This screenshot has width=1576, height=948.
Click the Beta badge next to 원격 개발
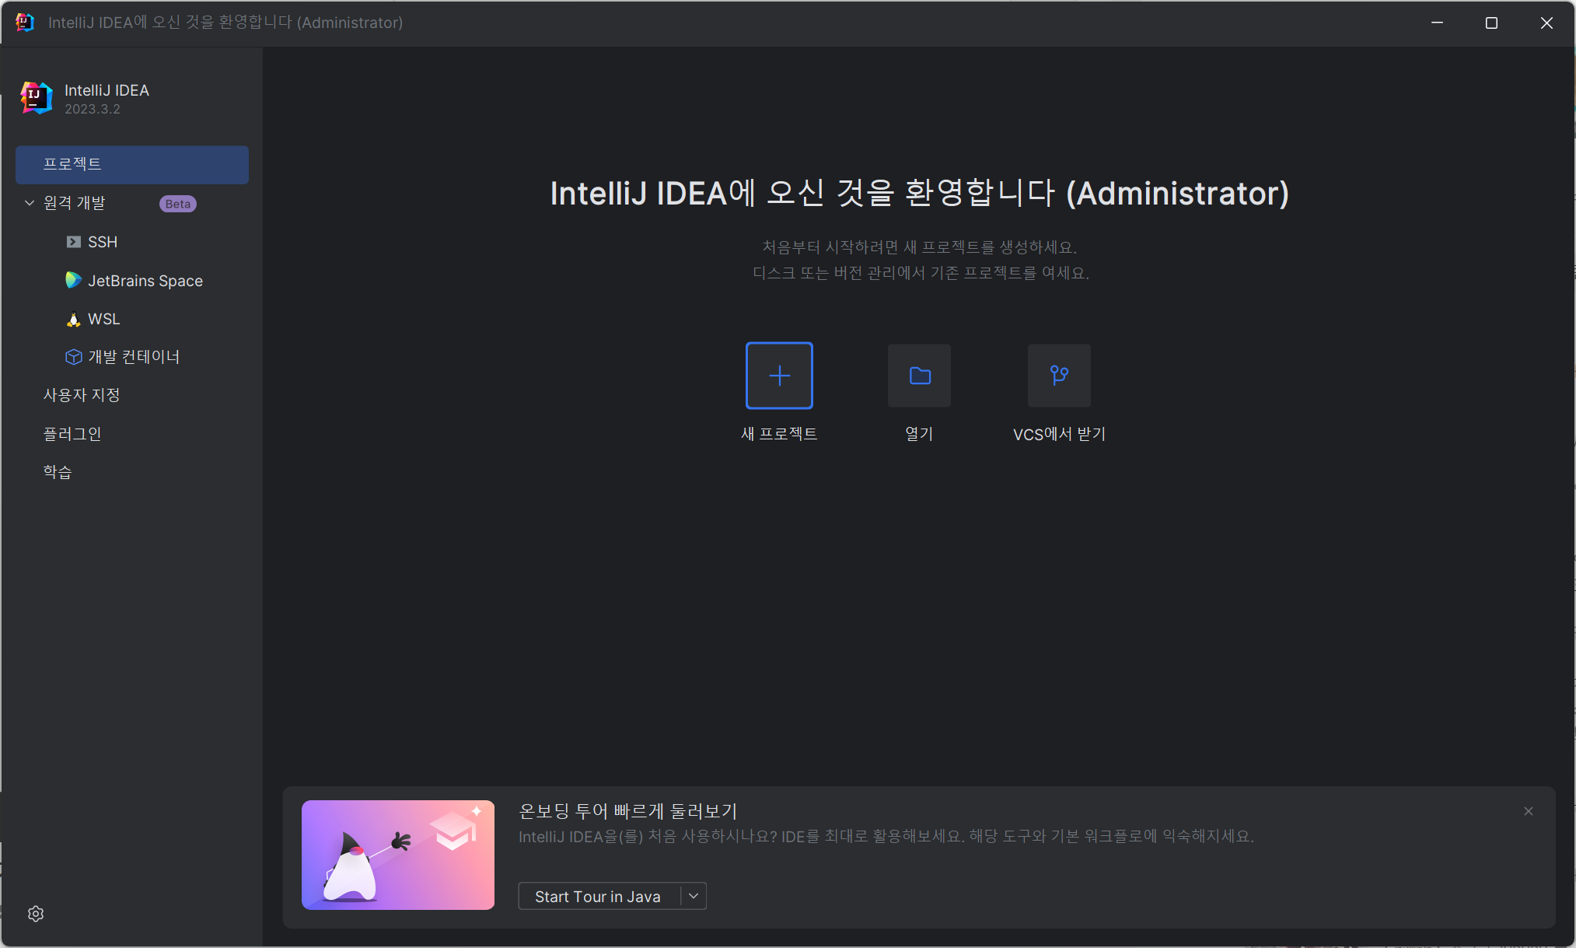point(177,204)
